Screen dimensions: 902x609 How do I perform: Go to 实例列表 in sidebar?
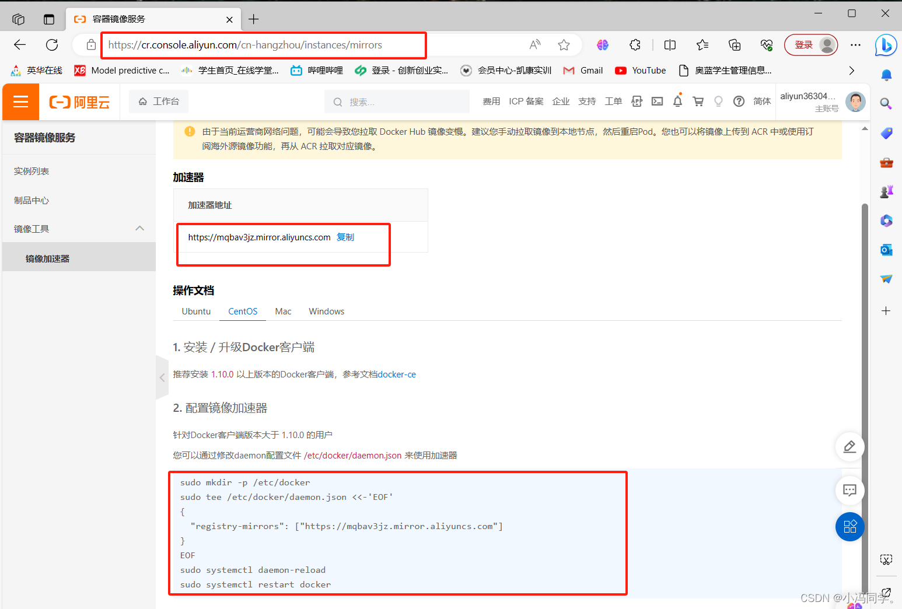(32, 171)
